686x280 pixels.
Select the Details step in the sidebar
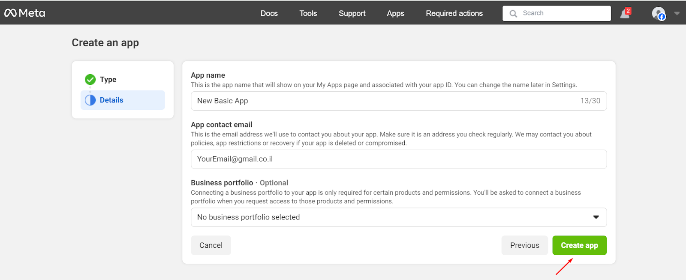click(111, 100)
